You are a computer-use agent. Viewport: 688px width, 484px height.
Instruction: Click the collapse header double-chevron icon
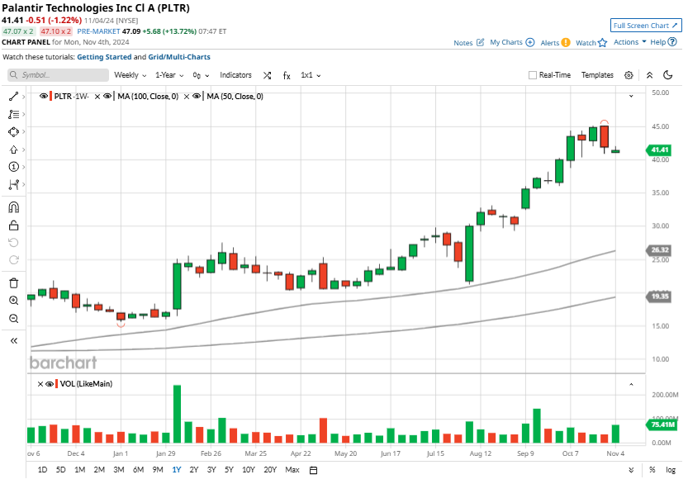coord(650,75)
